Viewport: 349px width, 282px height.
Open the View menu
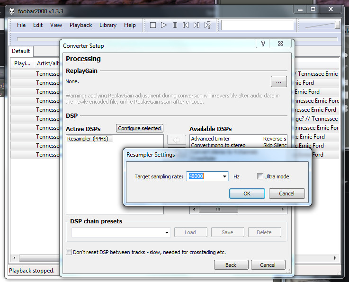(x=56, y=25)
